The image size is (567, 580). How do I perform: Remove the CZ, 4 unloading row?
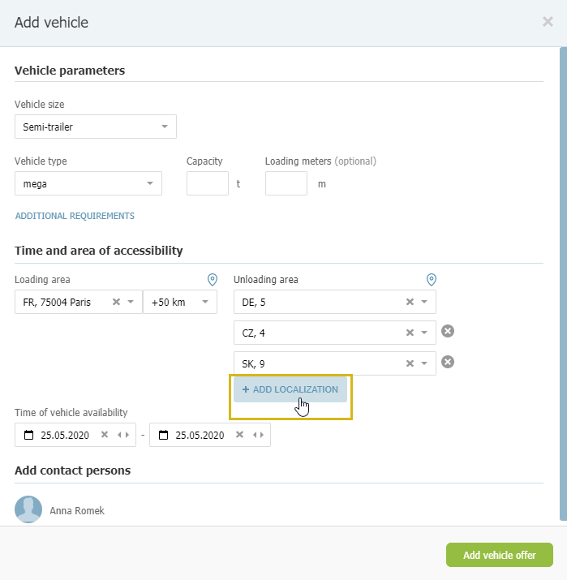pyautogui.click(x=448, y=331)
